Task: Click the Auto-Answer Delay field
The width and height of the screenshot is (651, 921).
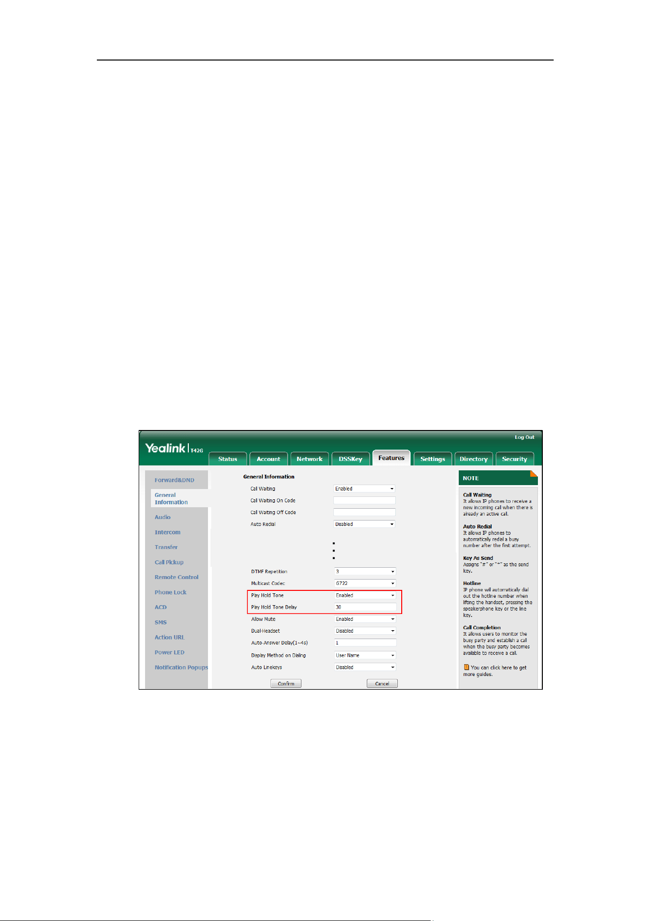Action: (365, 643)
